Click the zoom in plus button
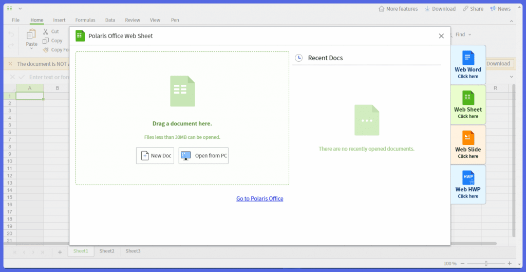This screenshot has width=526, height=272. click(510, 264)
